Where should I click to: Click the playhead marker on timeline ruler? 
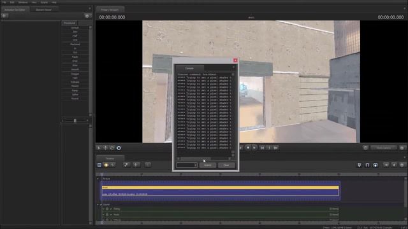tap(102, 174)
